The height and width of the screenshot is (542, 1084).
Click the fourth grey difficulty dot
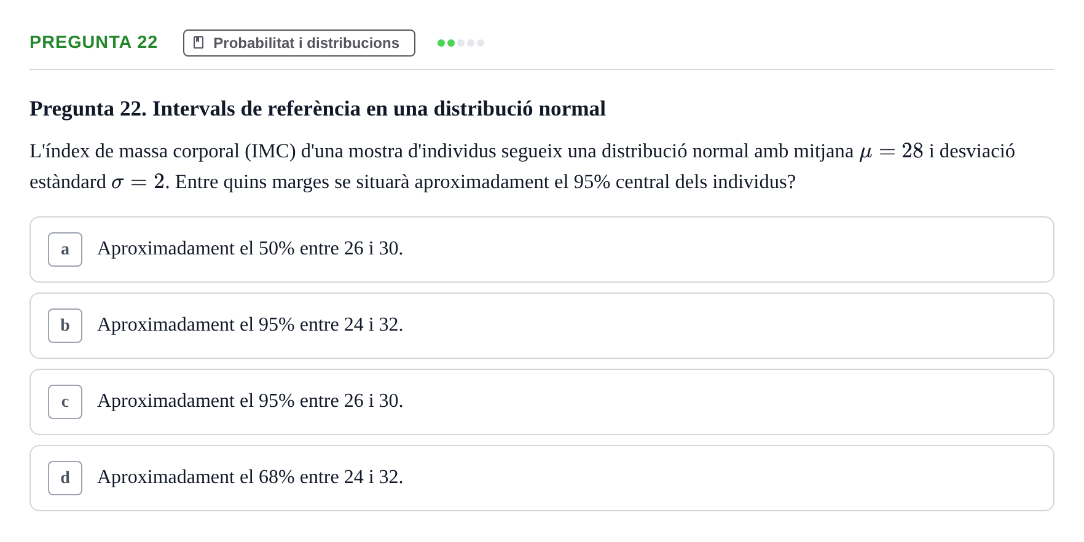[471, 43]
